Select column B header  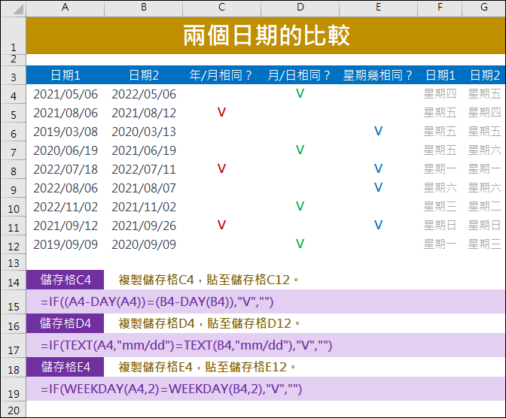click(x=144, y=8)
